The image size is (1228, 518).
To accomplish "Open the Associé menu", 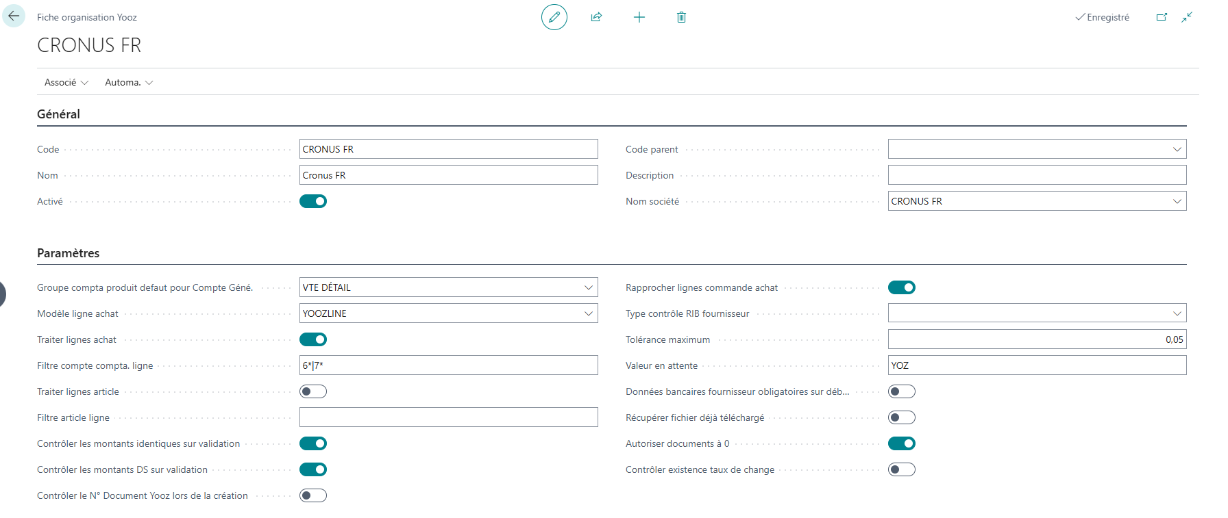I will click(x=66, y=82).
